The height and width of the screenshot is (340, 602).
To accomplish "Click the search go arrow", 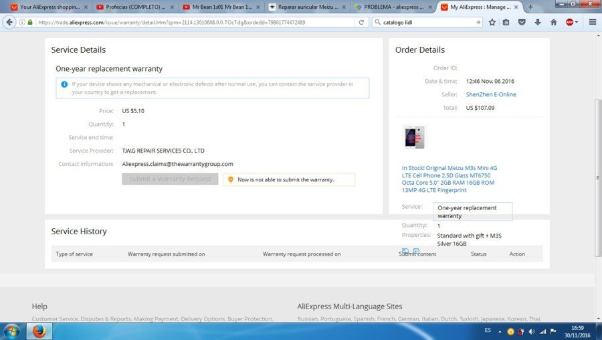I will tap(478, 22).
